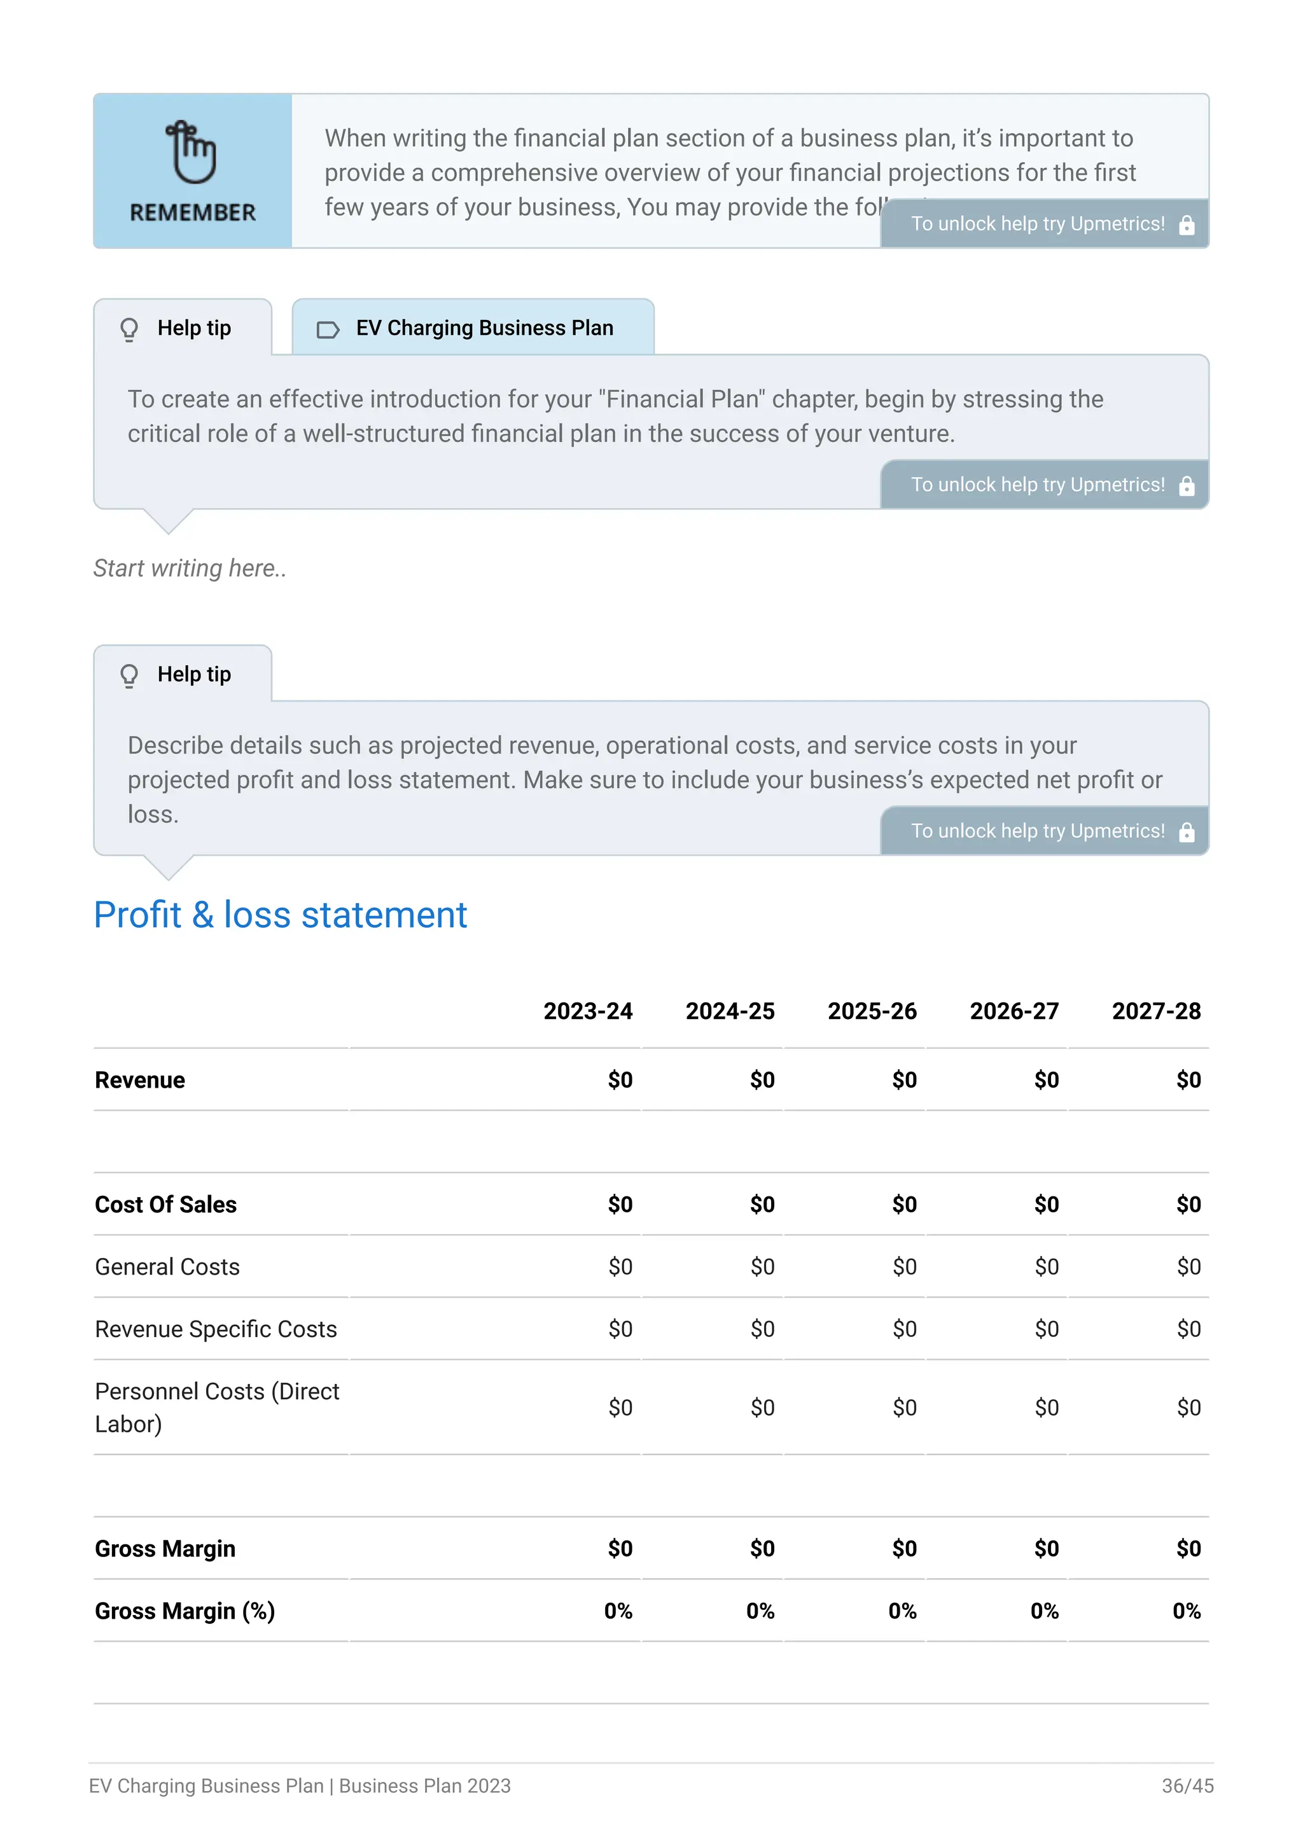Click the 36/45 page number in the footer
The image size is (1303, 1842).
[1187, 1786]
